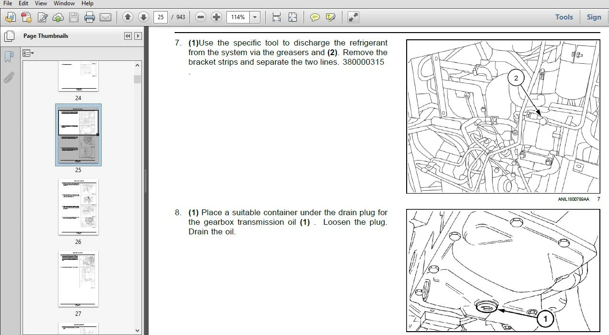Open the zoom level dropdown arrow
This screenshot has height=335, width=609.
click(x=255, y=17)
